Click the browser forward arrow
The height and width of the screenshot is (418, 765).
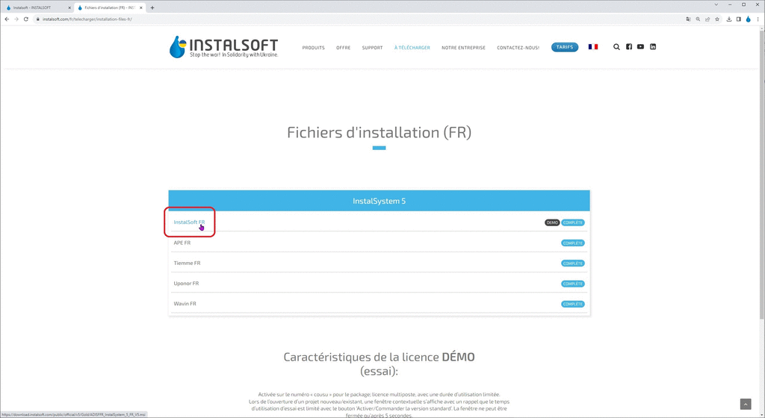(x=16, y=19)
